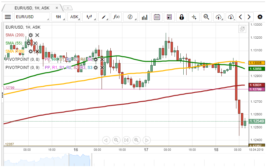Open the ASK price side dropdown
Image resolution: width=267 pixels, height=168 pixels.
coord(75,17)
